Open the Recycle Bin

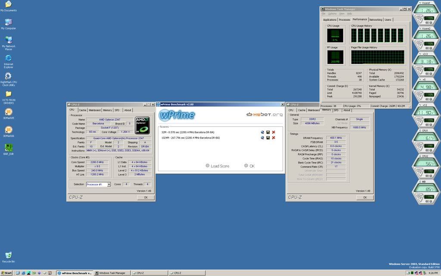click(9, 257)
